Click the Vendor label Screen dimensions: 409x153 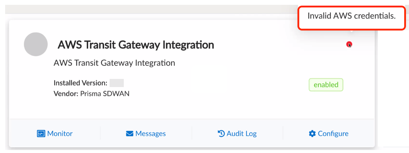66,94
